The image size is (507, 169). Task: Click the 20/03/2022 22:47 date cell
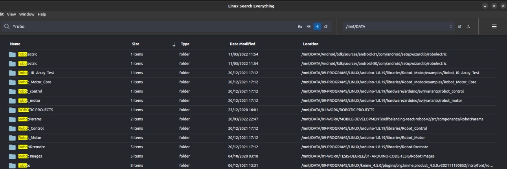(243, 119)
